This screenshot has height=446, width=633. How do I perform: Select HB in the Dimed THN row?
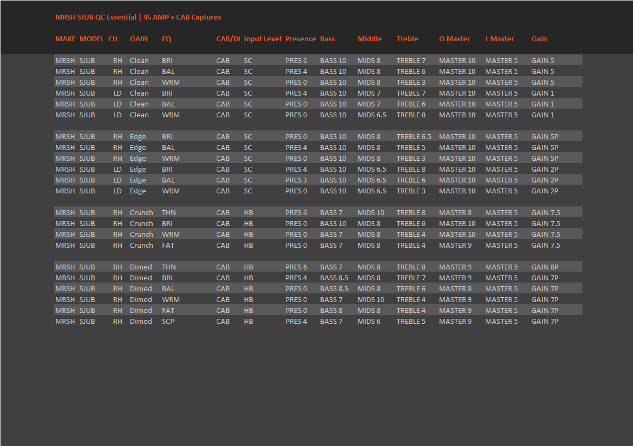(x=249, y=267)
